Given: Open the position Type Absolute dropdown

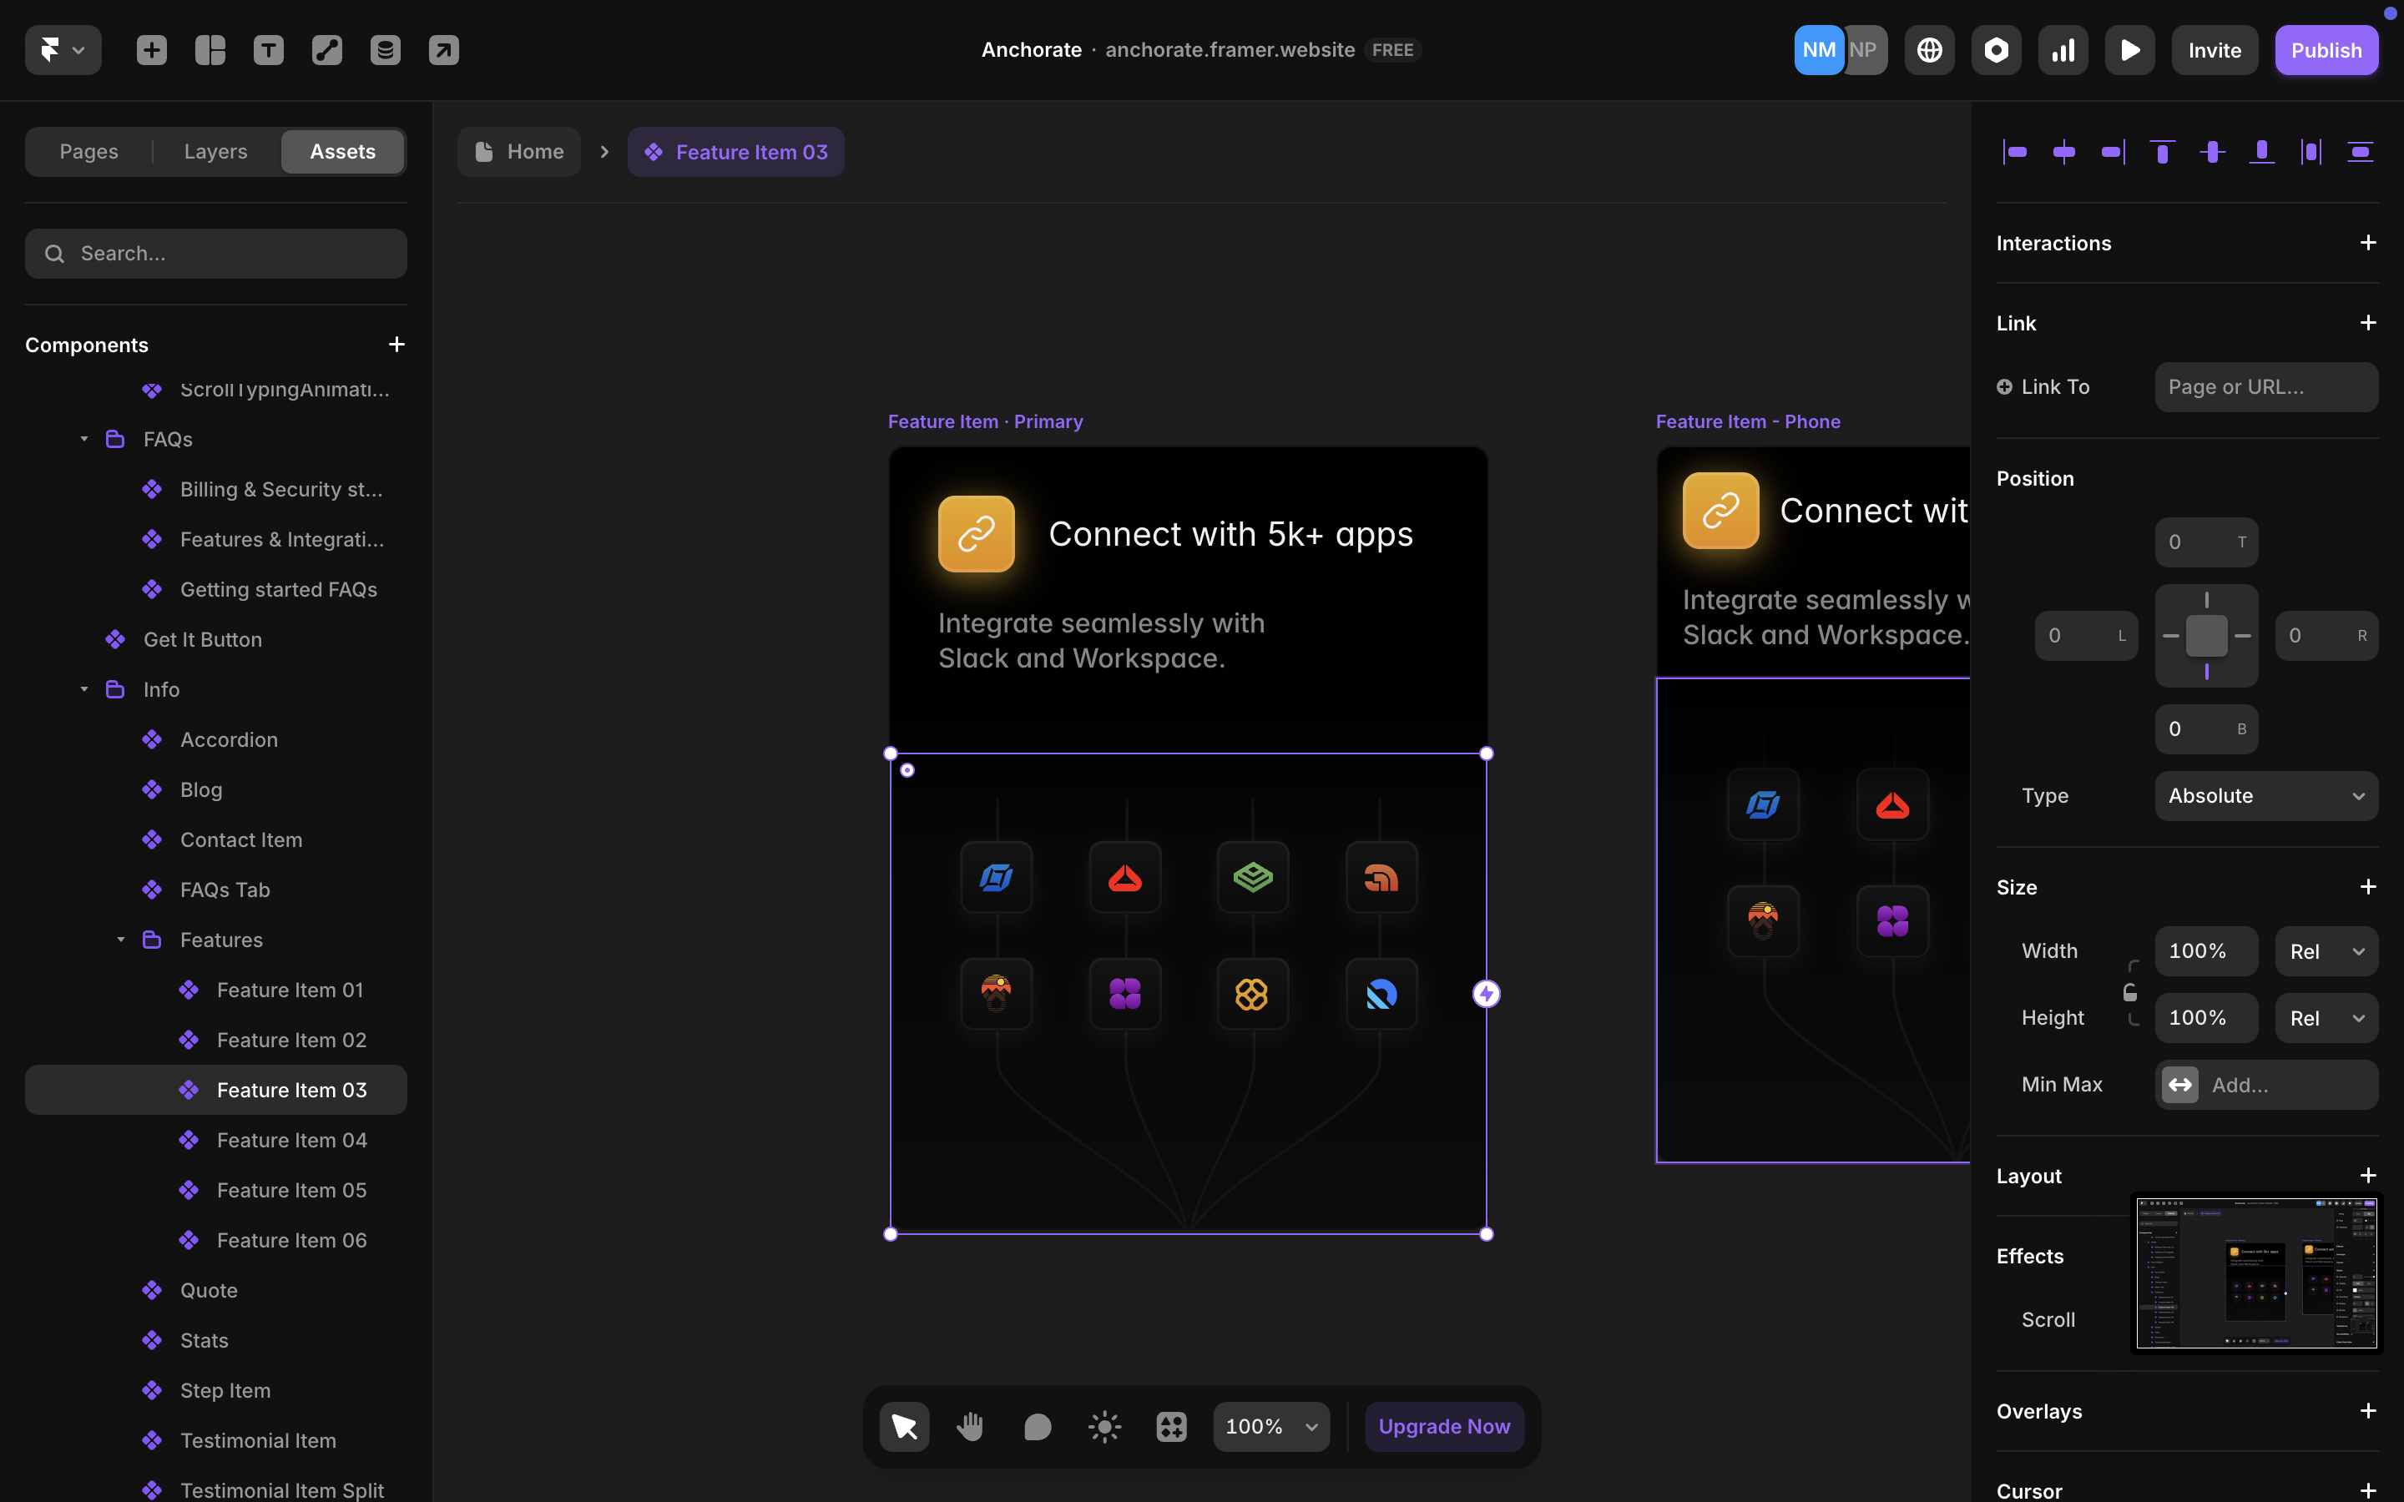Looking at the screenshot, I should 2266,796.
